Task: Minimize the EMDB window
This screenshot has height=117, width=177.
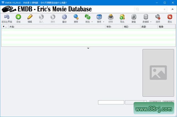Action: 157,2
